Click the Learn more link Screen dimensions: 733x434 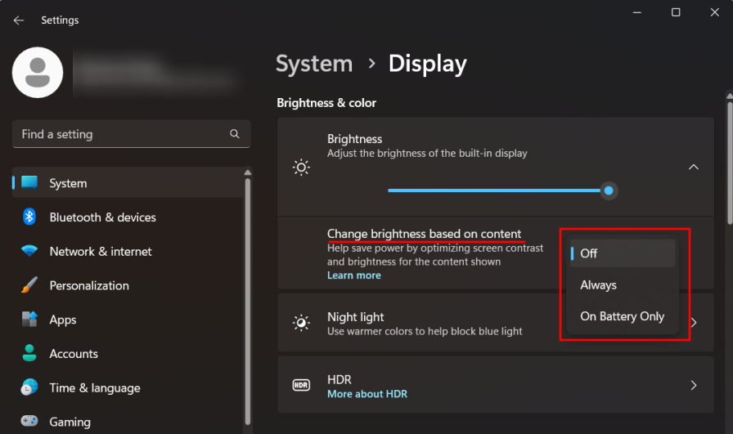coord(353,275)
